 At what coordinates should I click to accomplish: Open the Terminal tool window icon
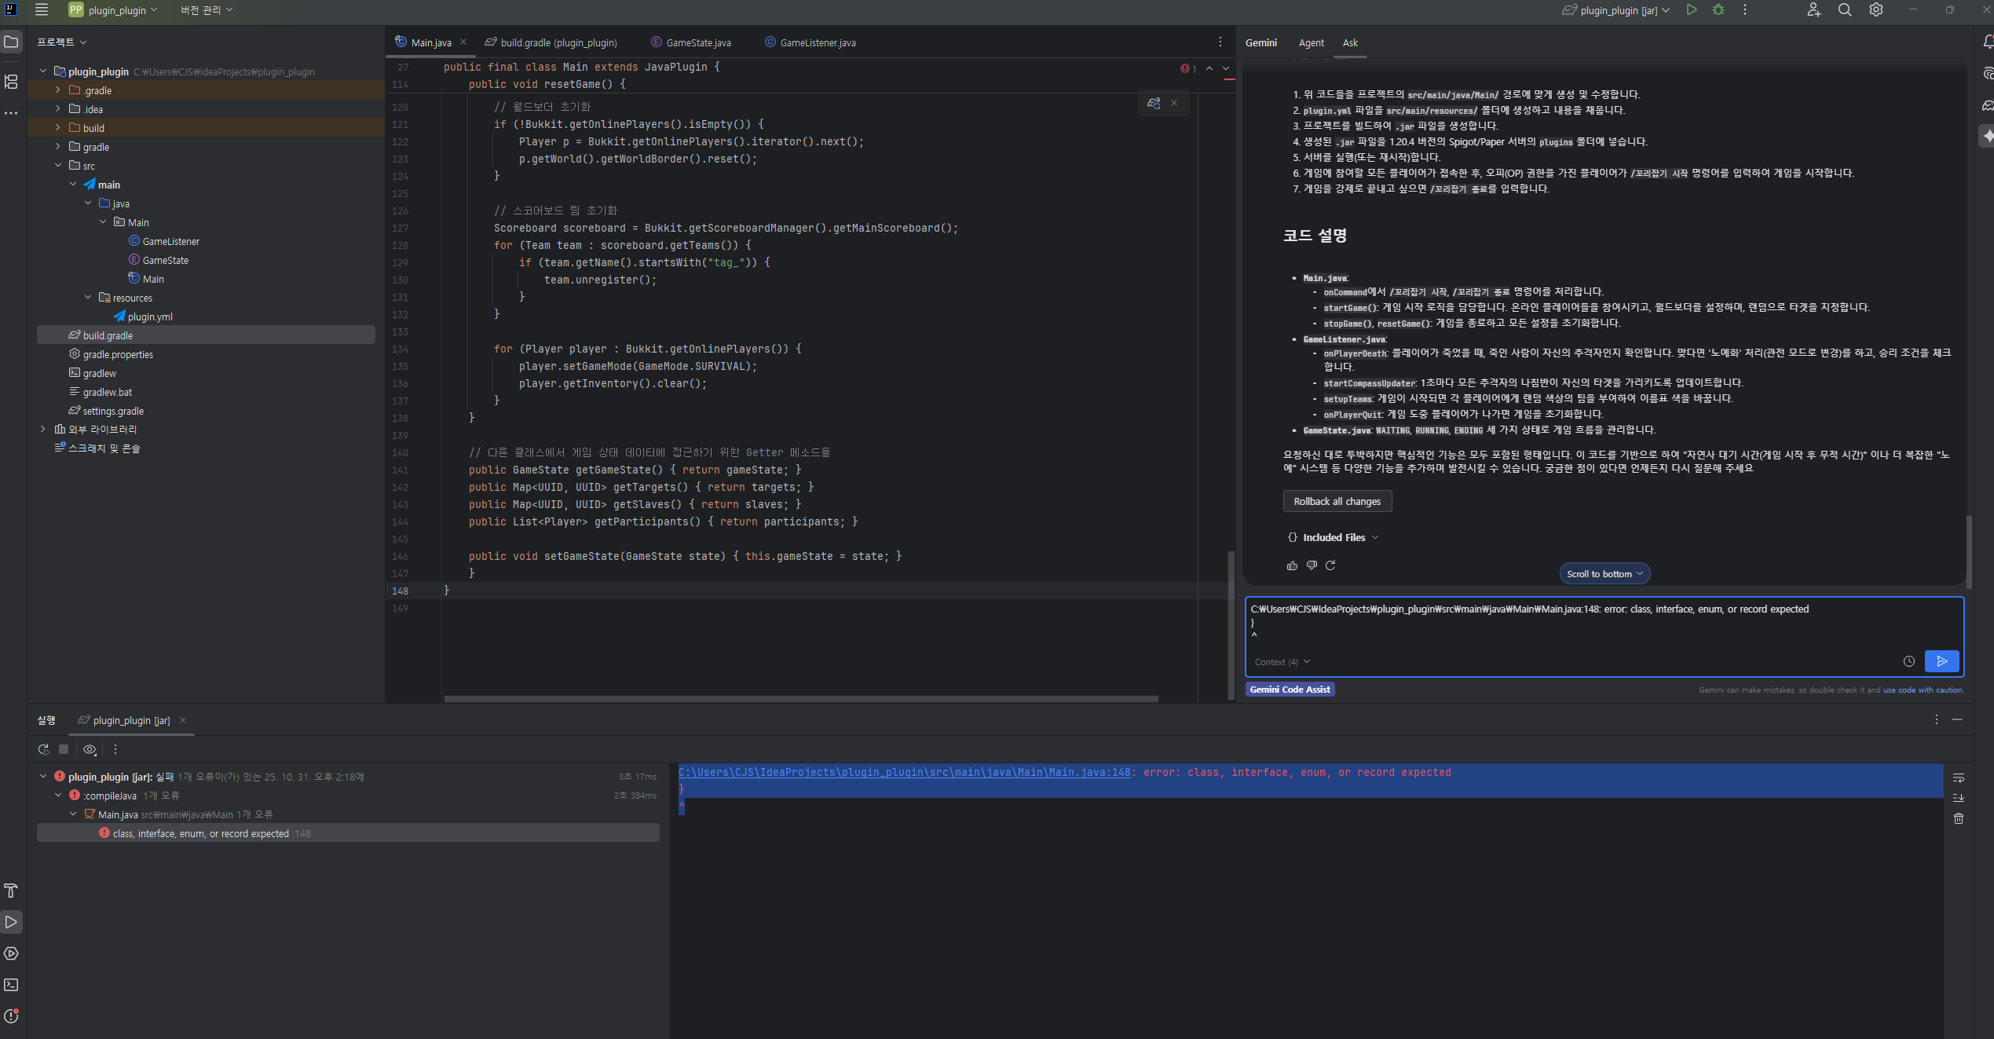pyautogui.click(x=11, y=985)
